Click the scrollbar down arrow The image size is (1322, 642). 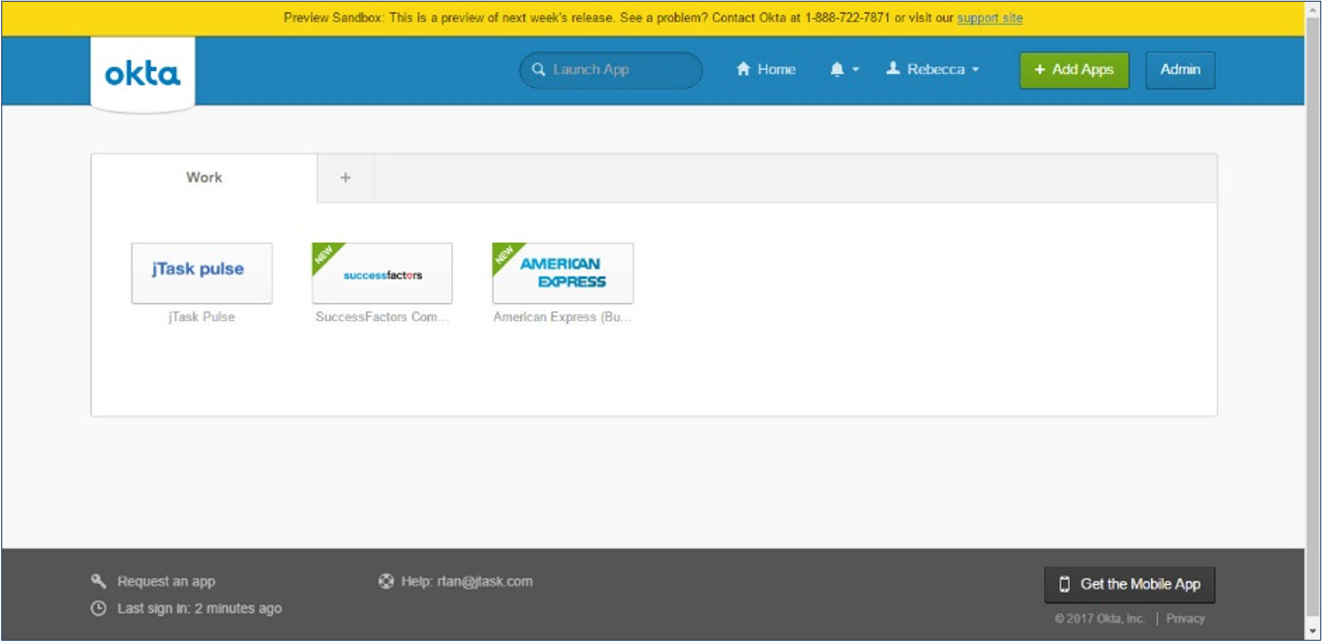point(1313,632)
